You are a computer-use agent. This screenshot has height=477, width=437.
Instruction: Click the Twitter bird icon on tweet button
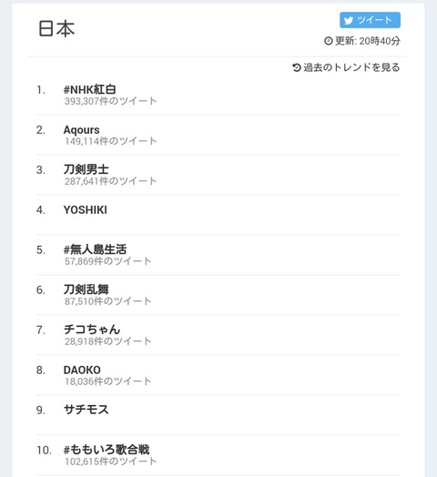[x=349, y=20]
